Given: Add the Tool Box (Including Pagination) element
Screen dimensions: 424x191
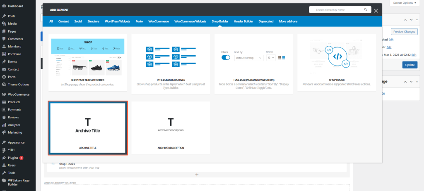Looking at the screenshot, I should [x=253, y=64].
